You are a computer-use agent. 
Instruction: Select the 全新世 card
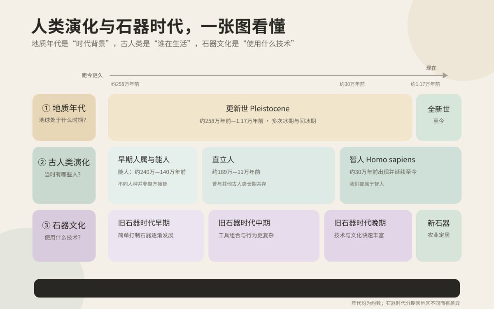(438, 117)
